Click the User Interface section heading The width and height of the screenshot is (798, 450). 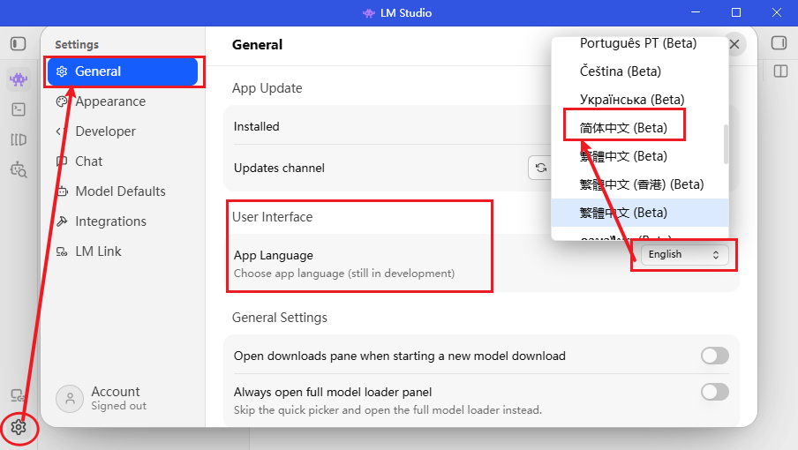(272, 217)
